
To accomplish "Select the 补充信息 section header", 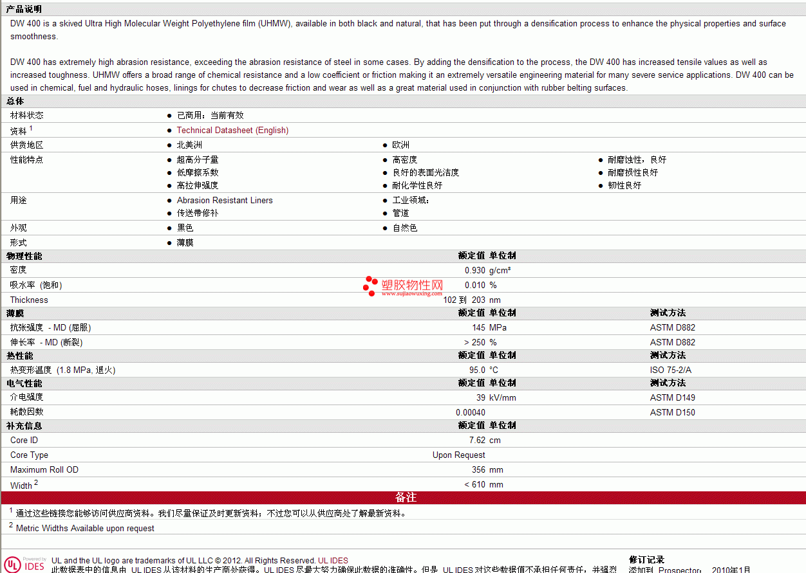I will (x=24, y=426).
